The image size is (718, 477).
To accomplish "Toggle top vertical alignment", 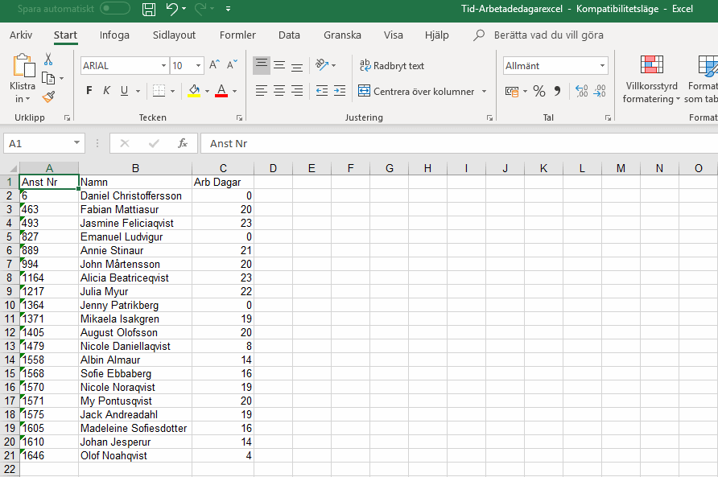I will [262, 65].
